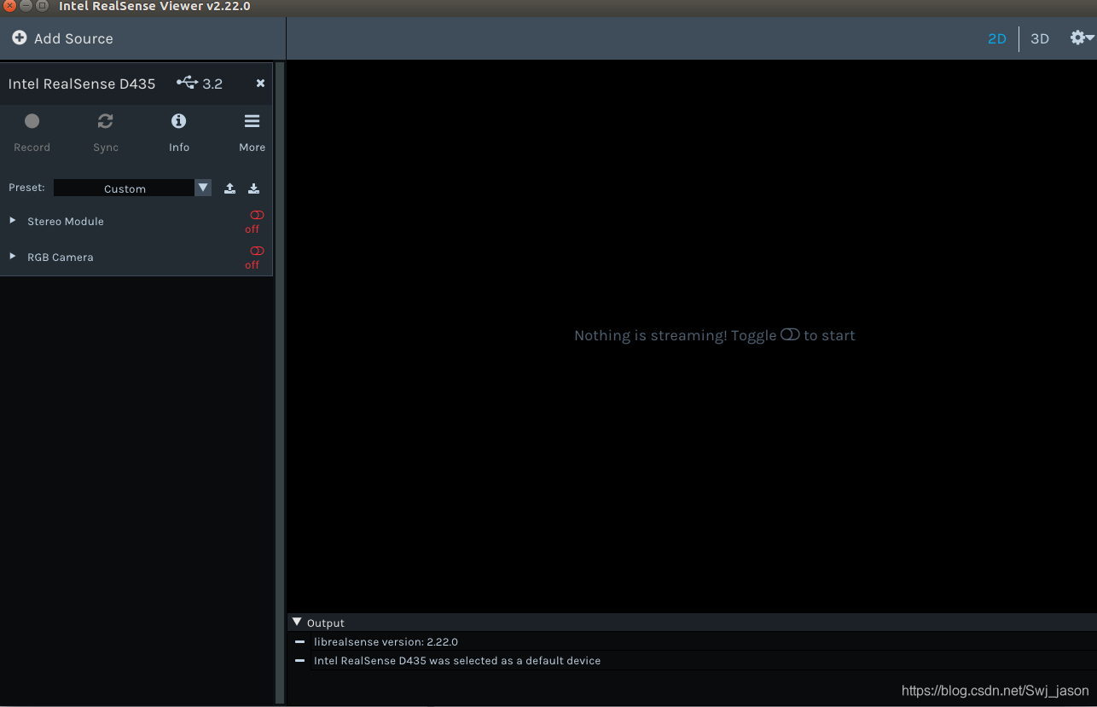Switch to the 2D view
Image resolution: width=1097 pixels, height=707 pixels.
tap(996, 38)
